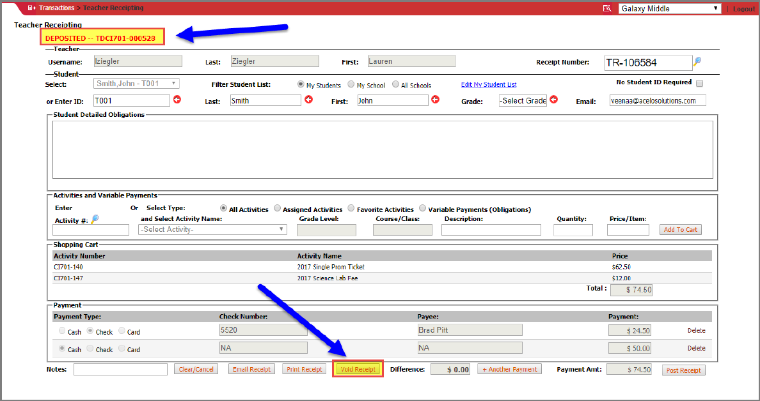This screenshot has width=760, height=401.
Task: Select Card for the Brad Pitt payment row
Action: (122, 331)
